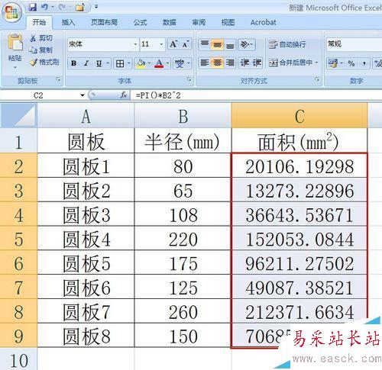Decrease the cell indent
This screenshot has width=382, height=370.
(x=244, y=63)
